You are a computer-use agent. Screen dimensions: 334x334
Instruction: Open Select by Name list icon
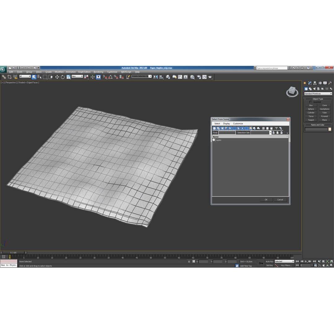pyautogui.click(x=39, y=77)
